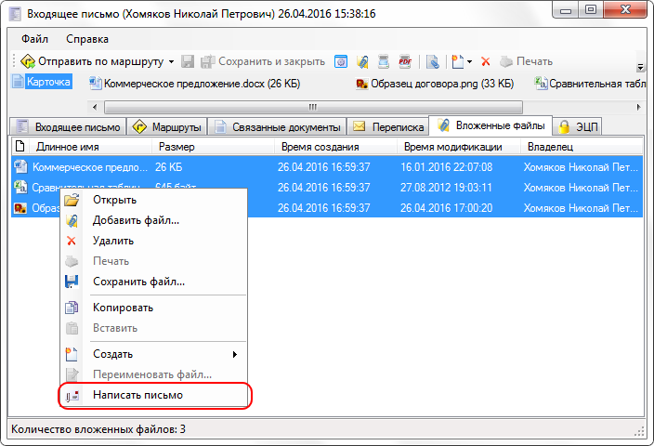Open the new document dropdown arrow
The height and width of the screenshot is (446, 654).
click(x=470, y=61)
